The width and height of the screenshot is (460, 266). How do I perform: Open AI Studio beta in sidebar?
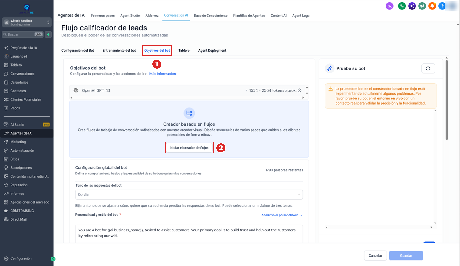[x=27, y=125]
